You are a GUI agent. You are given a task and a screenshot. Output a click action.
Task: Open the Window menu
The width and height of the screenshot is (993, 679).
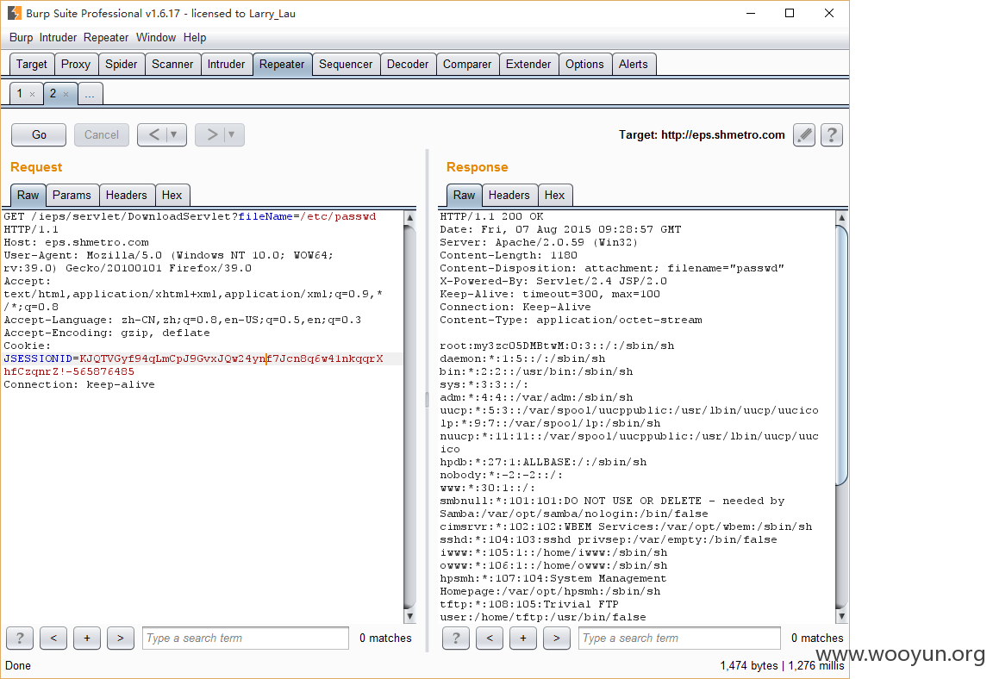tap(156, 37)
